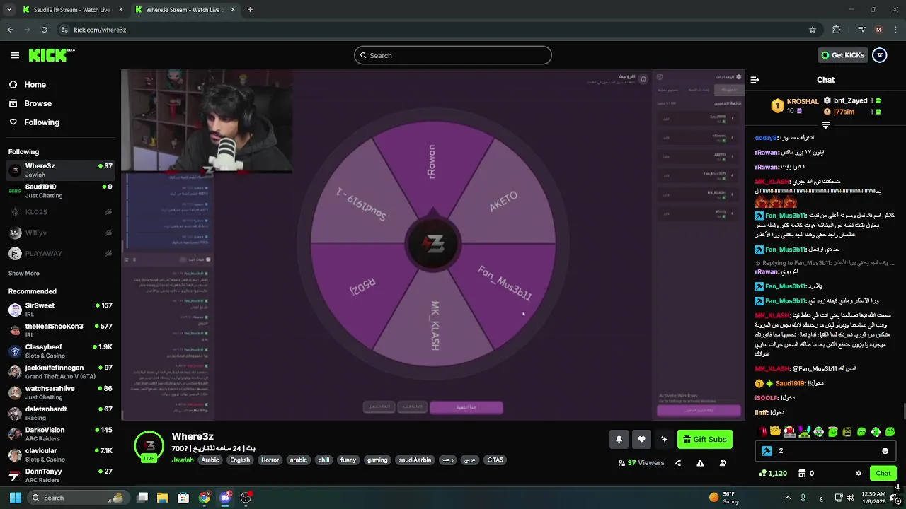Click the profile avatar at top right
The image size is (906, 509).
coord(880,55)
